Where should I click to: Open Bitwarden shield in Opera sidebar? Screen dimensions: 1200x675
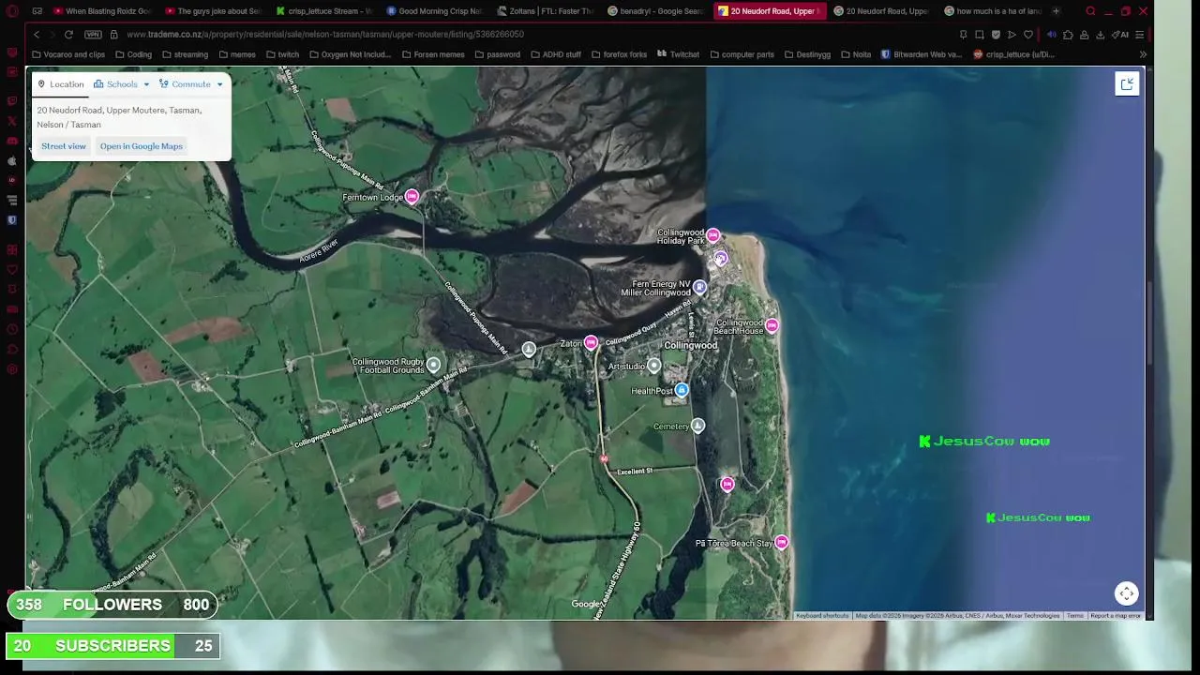12,220
